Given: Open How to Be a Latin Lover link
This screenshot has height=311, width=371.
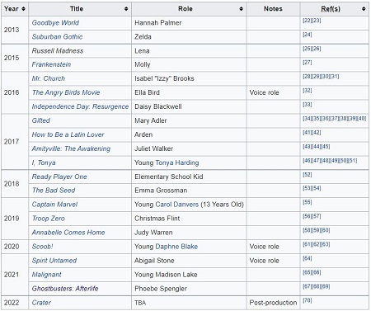Looking at the screenshot, I should coord(68,134).
